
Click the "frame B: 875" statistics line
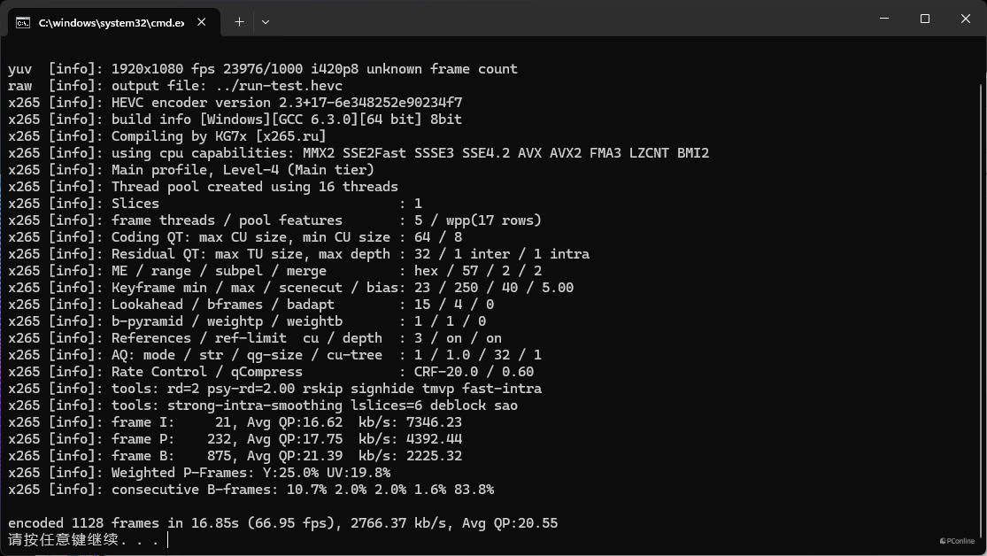coord(235,457)
